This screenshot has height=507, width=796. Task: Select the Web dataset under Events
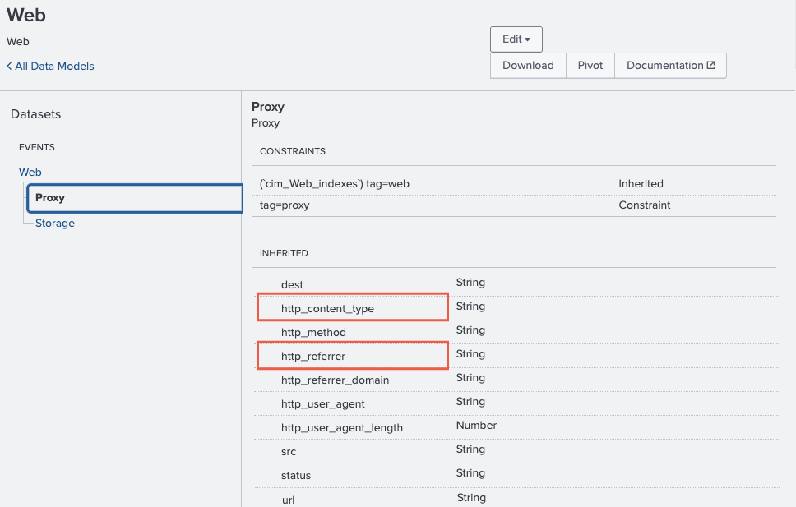point(30,172)
